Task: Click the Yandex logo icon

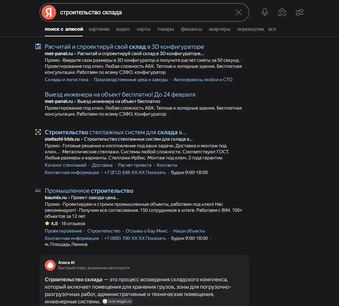Action: pos(49,12)
